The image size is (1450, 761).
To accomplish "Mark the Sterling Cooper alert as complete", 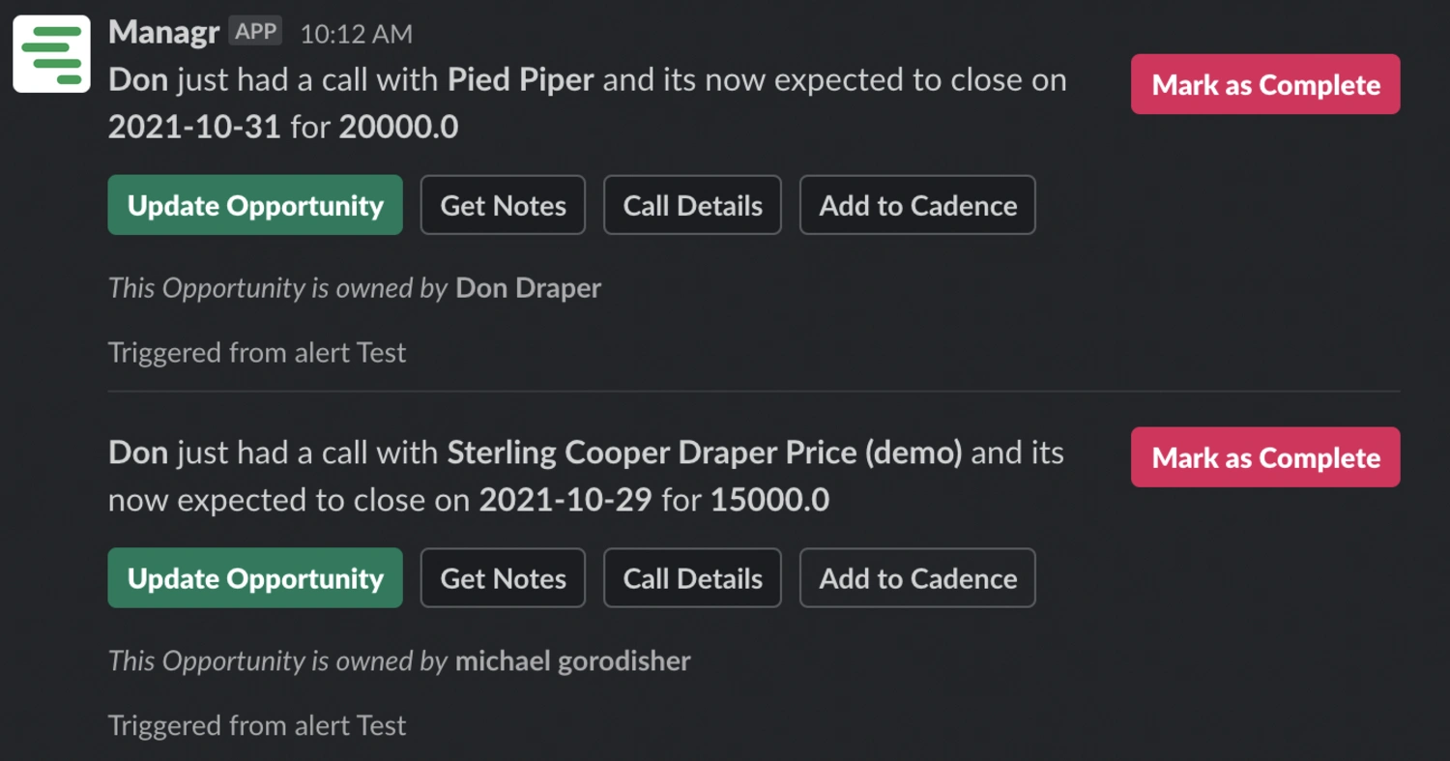I will (x=1265, y=457).
